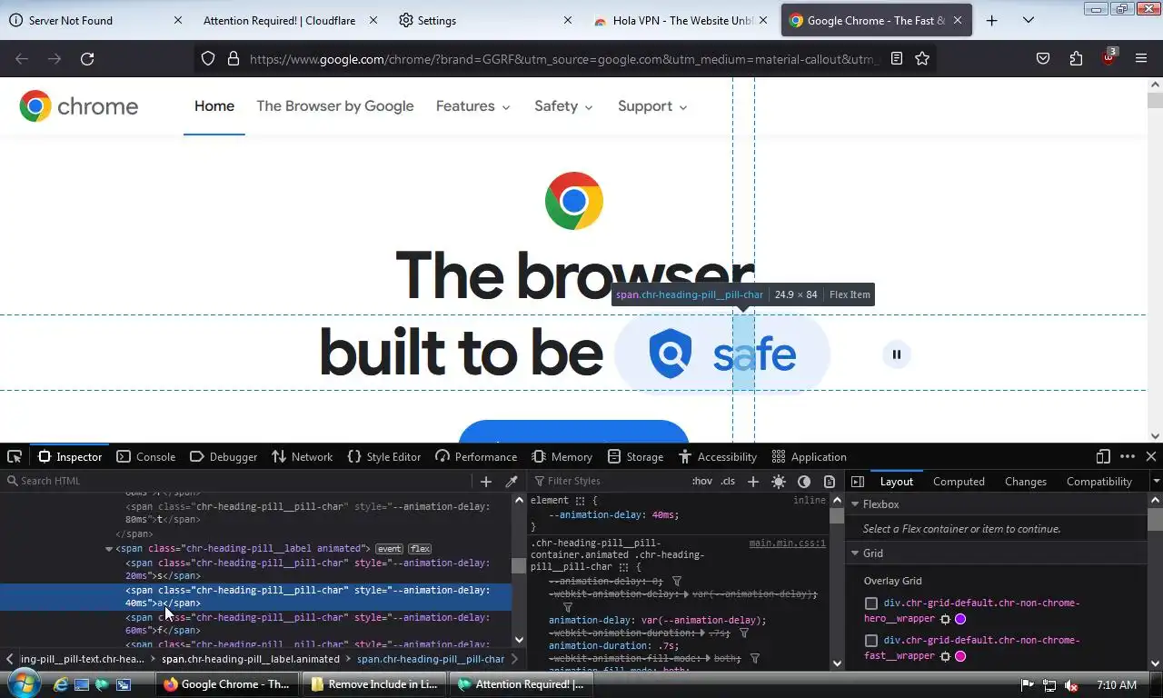Open the Accessibility tab

[x=717, y=457]
